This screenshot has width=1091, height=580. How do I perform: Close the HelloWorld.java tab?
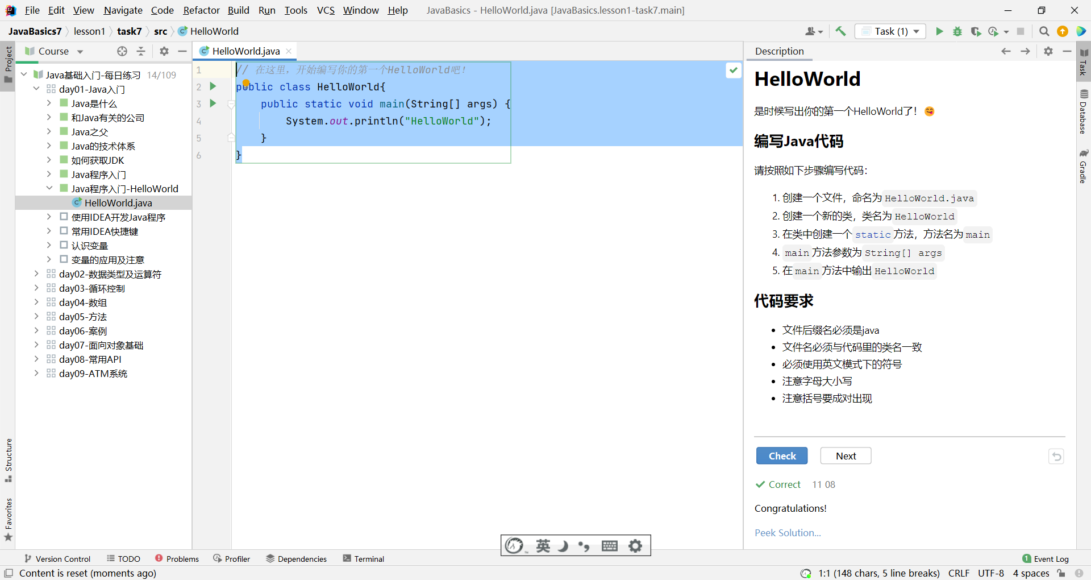(x=289, y=51)
